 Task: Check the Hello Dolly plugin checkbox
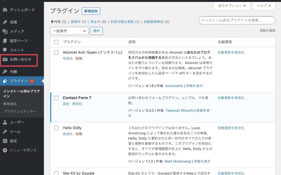pyautogui.click(x=56, y=128)
